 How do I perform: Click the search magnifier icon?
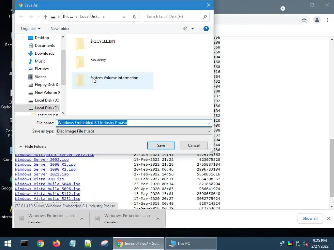click(x=205, y=17)
